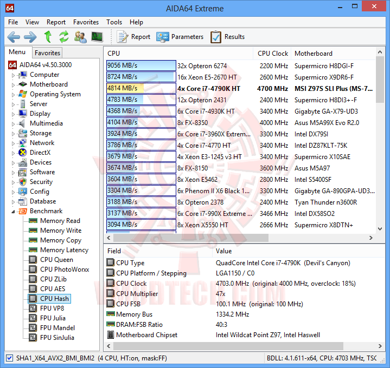Expand the Display node arrow
Viewport: 390px width, 368px height.
[13, 114]
